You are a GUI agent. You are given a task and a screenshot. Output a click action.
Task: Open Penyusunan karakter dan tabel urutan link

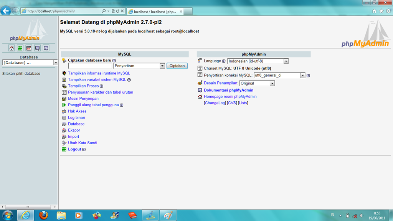point(101,92)
